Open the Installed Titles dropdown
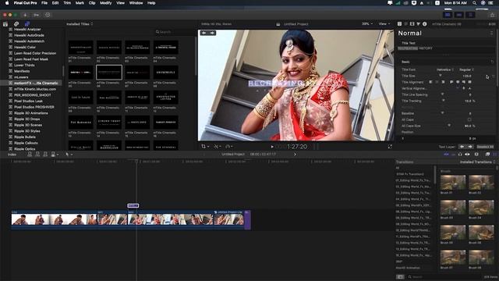Screen dimensions: 499x281 [80, 24]
